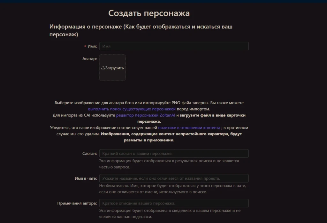Click the 'Необязательно' hint under chat name
Image resolution: width=327 pixels, height=223 pixels.
172,189
